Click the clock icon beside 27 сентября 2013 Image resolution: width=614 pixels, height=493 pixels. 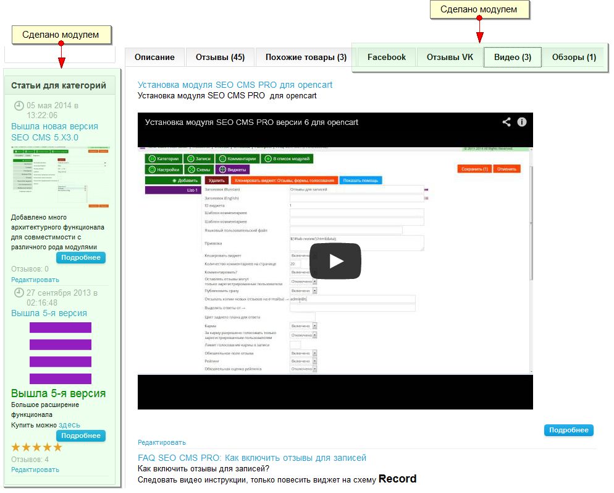pyautogui.click(x=19, y=293)
